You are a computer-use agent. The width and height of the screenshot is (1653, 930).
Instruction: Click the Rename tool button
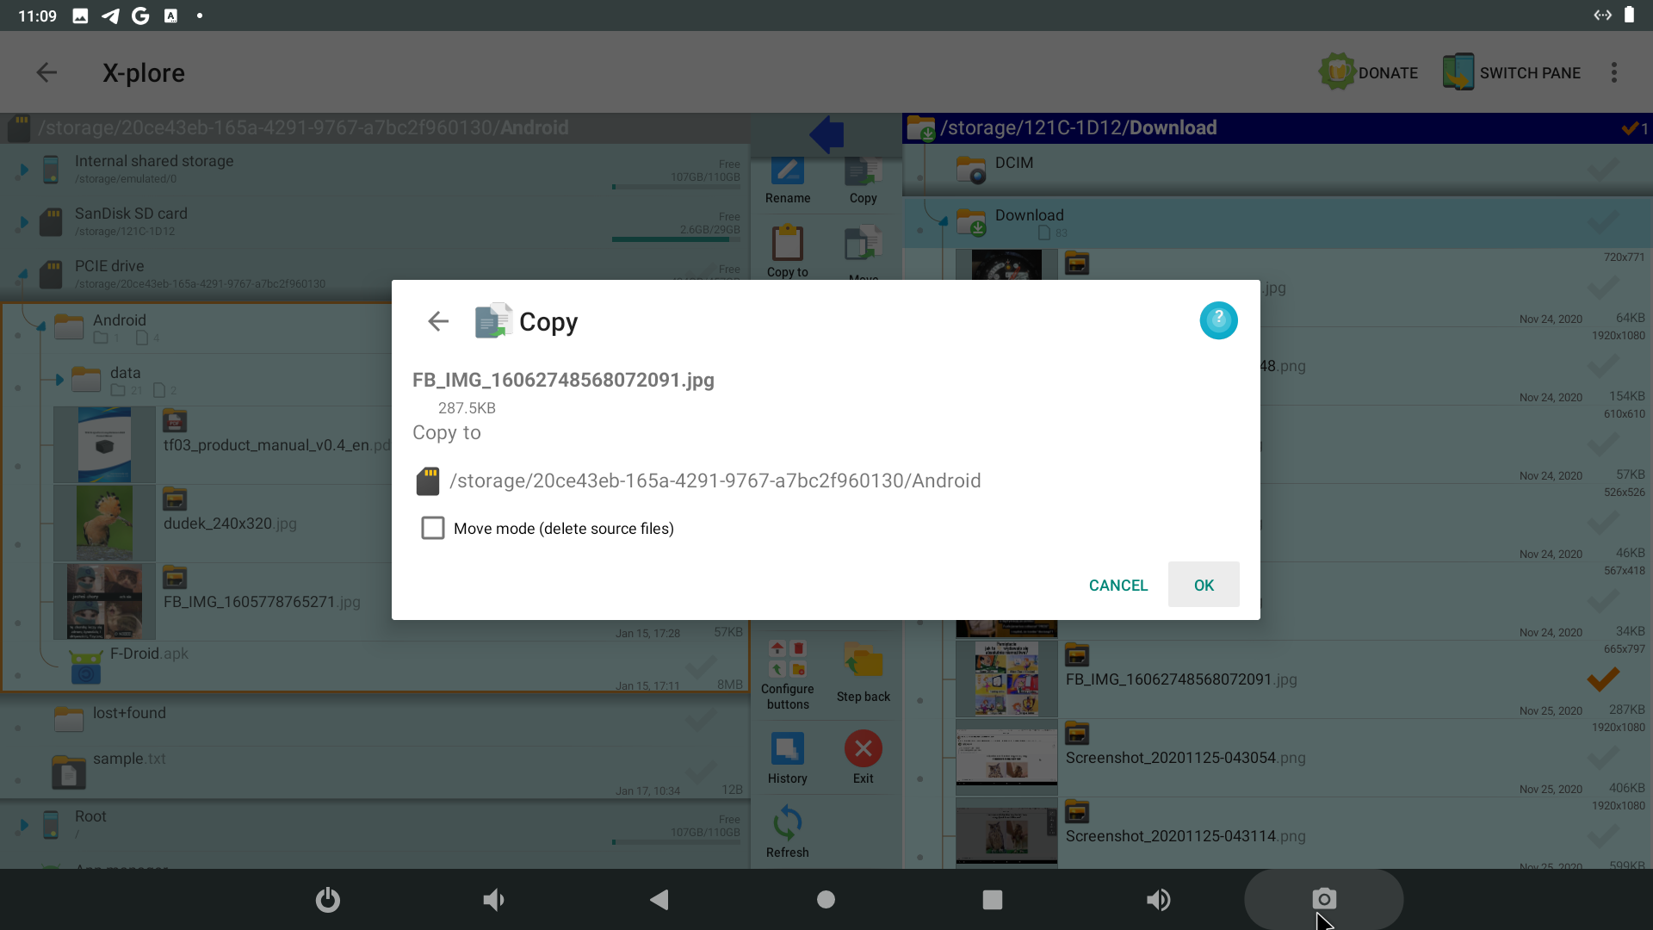click(788, 182)
